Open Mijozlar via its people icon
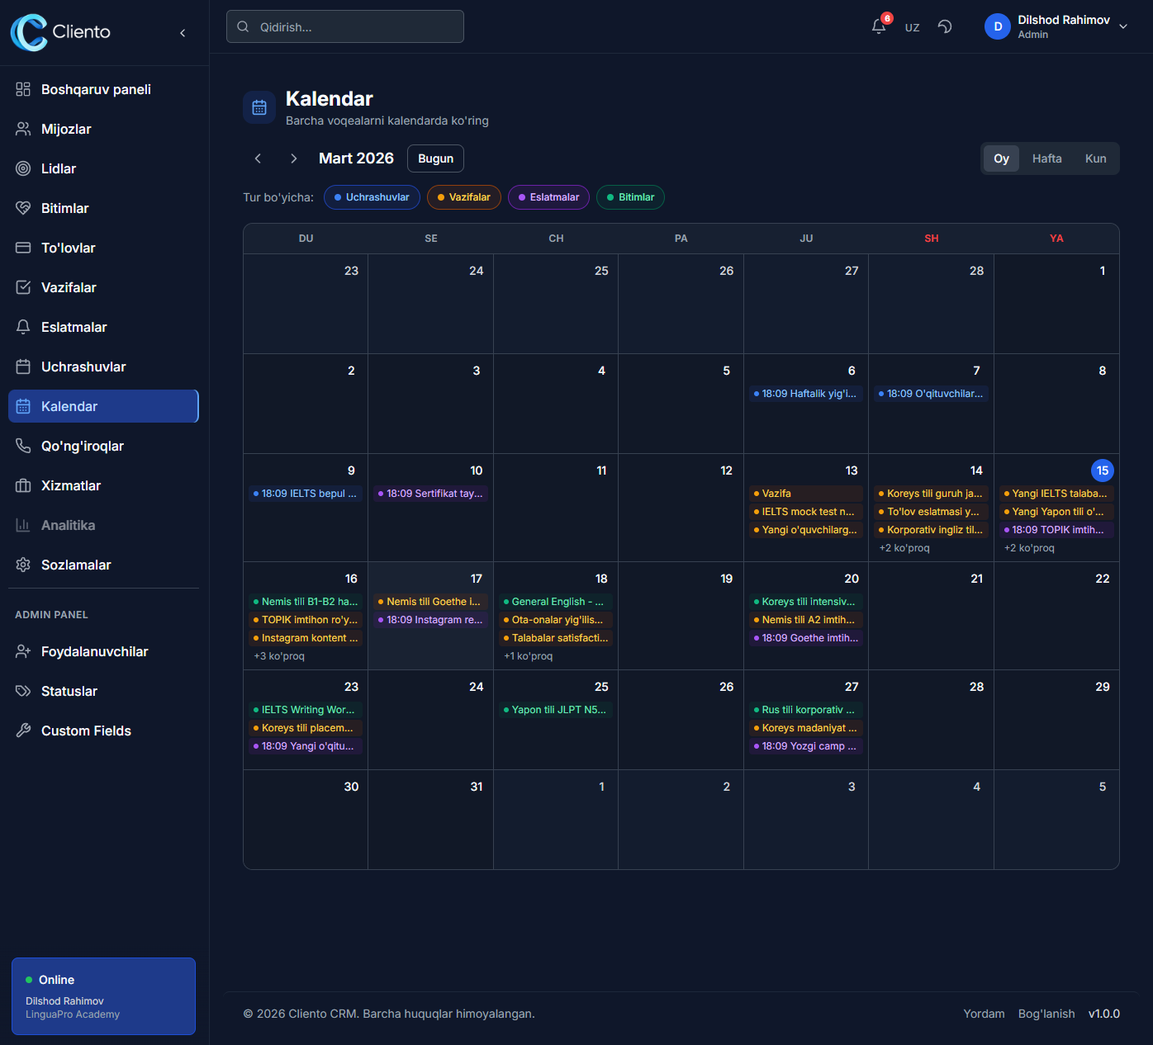This screenshot has height=1045, width=1153. [x=23, y=129]
